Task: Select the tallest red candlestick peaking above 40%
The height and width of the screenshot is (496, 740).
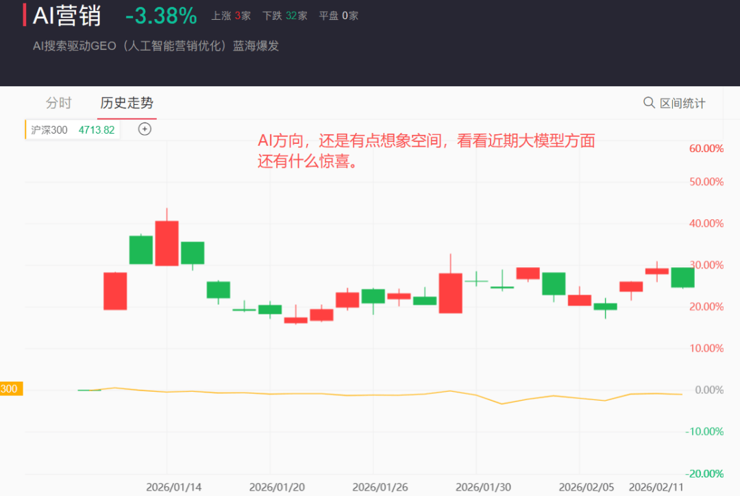Action: [x=166, y=243]
